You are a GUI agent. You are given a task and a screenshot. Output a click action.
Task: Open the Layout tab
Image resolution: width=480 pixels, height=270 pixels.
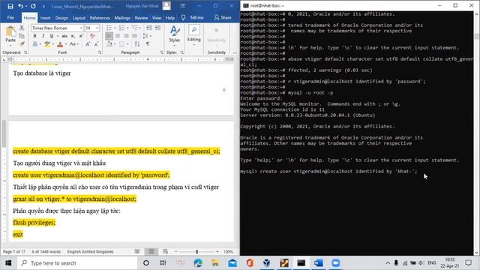pyautogui.click(x=79, y=18)
